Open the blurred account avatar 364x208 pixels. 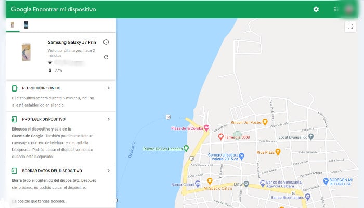click(349, 9)
